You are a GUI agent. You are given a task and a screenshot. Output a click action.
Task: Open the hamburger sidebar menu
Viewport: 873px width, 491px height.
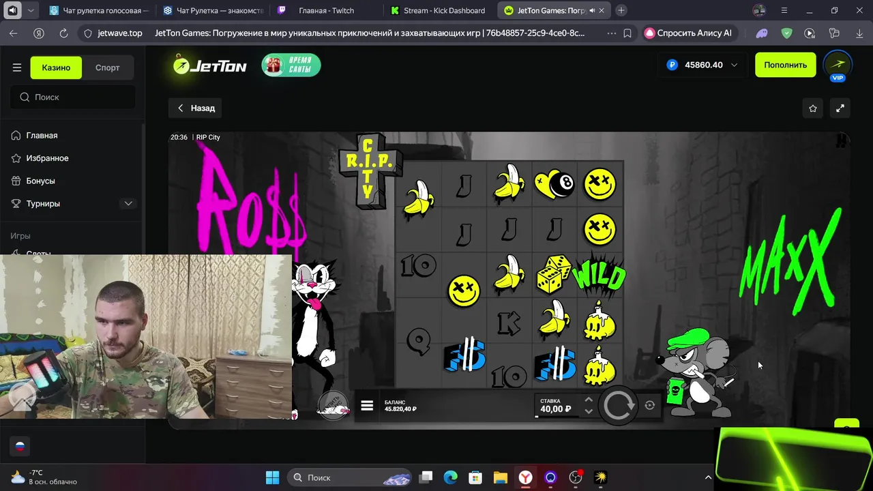coord(17,68)
